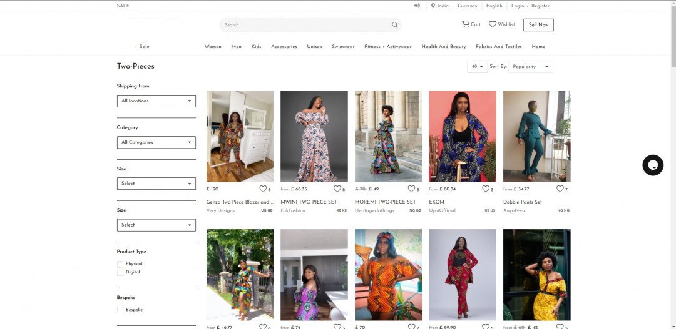Viewport: 676px width, 329px height.
Task: Open the MOREMI TWO-PIECE SET photo
Action: pyautogui.click(x=389, y=136)
